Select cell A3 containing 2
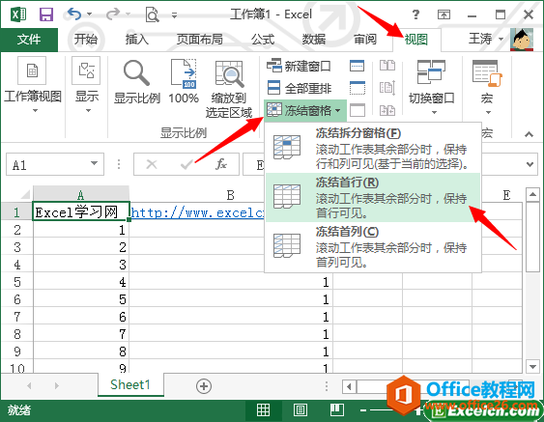 (x=81, y=246)
